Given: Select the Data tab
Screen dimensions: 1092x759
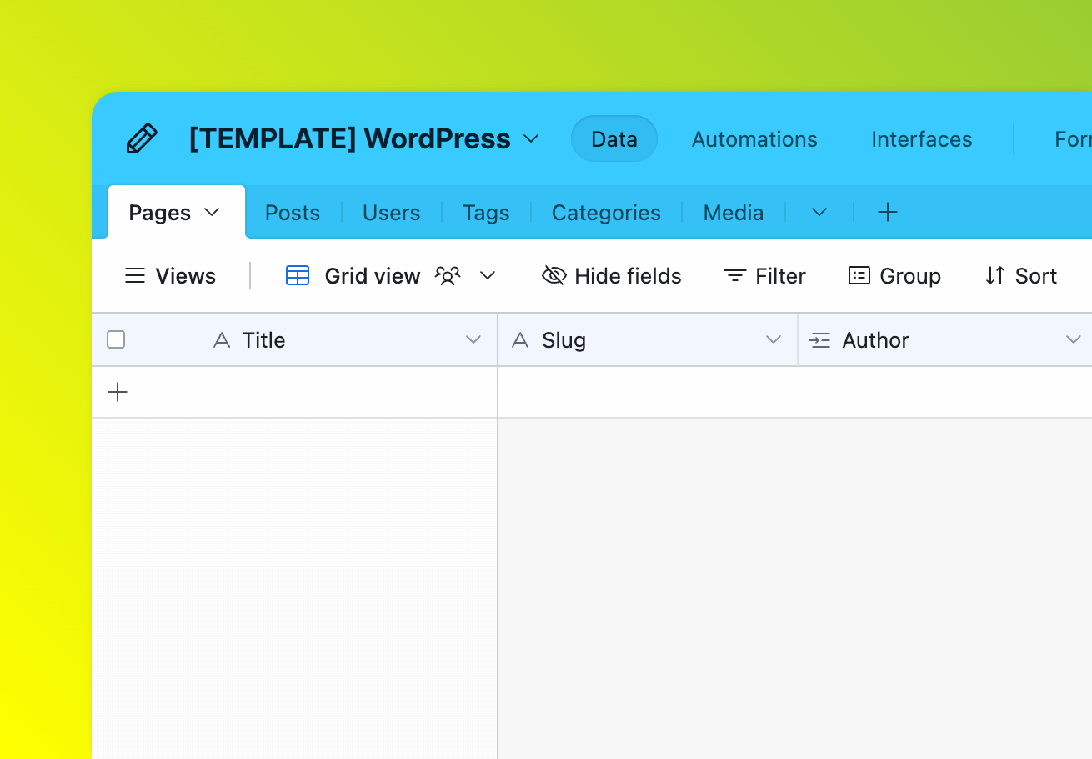Looking at the screenshot, I should pyautogui.click(x=614, y=138).
